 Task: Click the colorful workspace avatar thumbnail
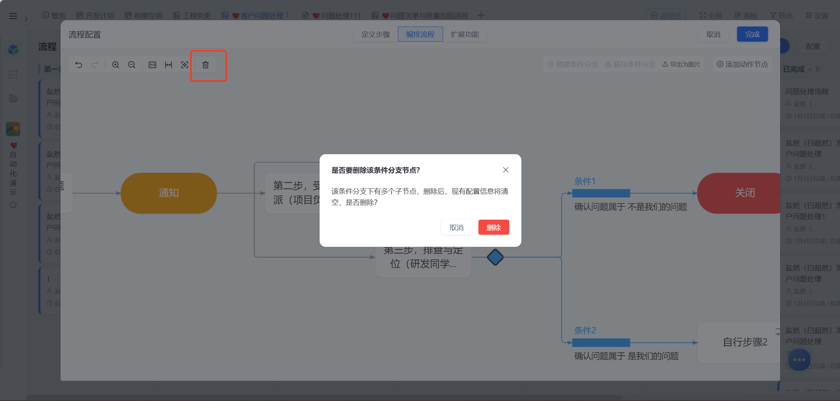(x=13, y=129)
